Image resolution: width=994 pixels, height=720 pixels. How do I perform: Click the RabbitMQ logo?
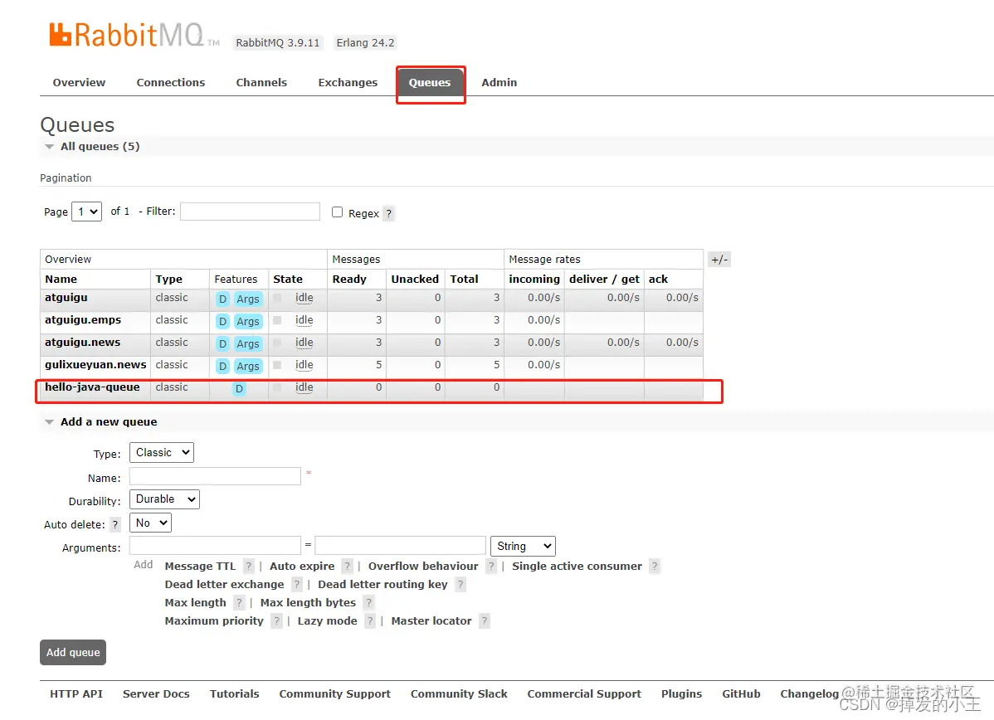(x=134, y=36)
